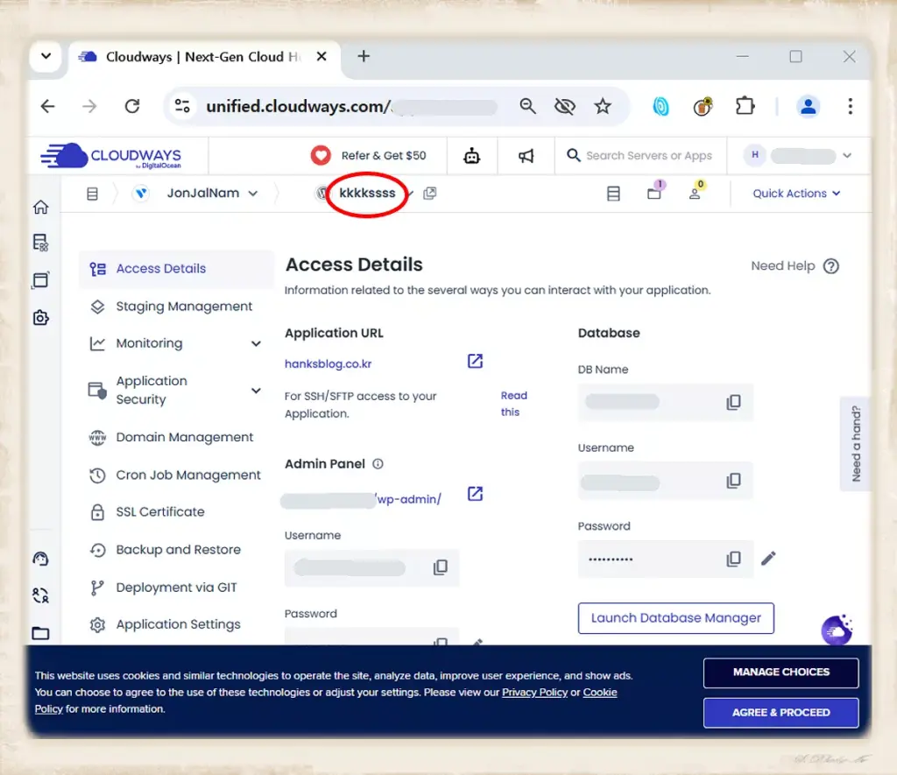Accept cookies with Agree & Proceed
Screen dimensions: 897x775
pyautogui.click(x=780, y=712)
